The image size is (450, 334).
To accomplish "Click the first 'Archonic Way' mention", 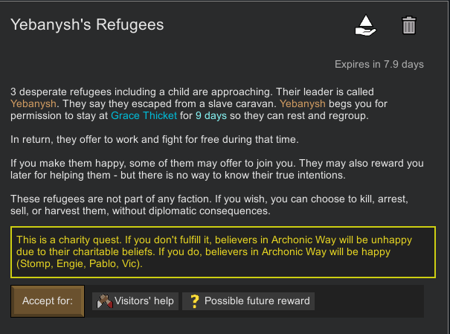I will click(x=303, y=240).
